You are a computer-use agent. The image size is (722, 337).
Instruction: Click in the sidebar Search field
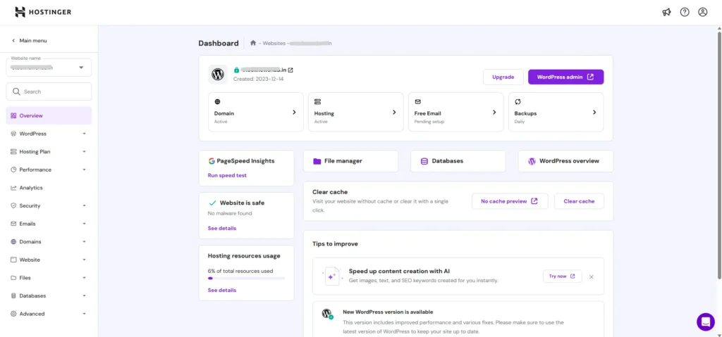49,91
